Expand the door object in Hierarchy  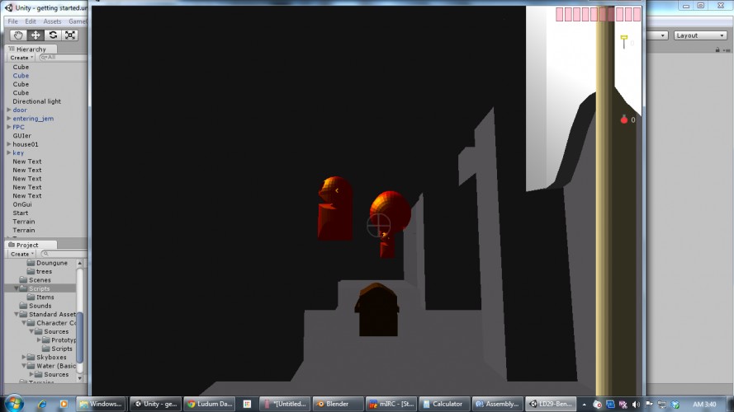pos(9,110)
